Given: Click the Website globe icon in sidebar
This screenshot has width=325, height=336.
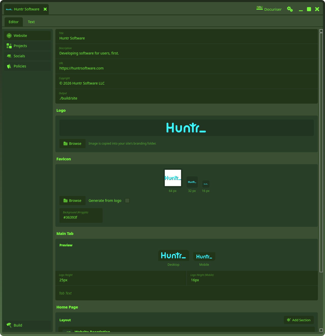Looking at the screenshot, I should click(x=9, y=36).
